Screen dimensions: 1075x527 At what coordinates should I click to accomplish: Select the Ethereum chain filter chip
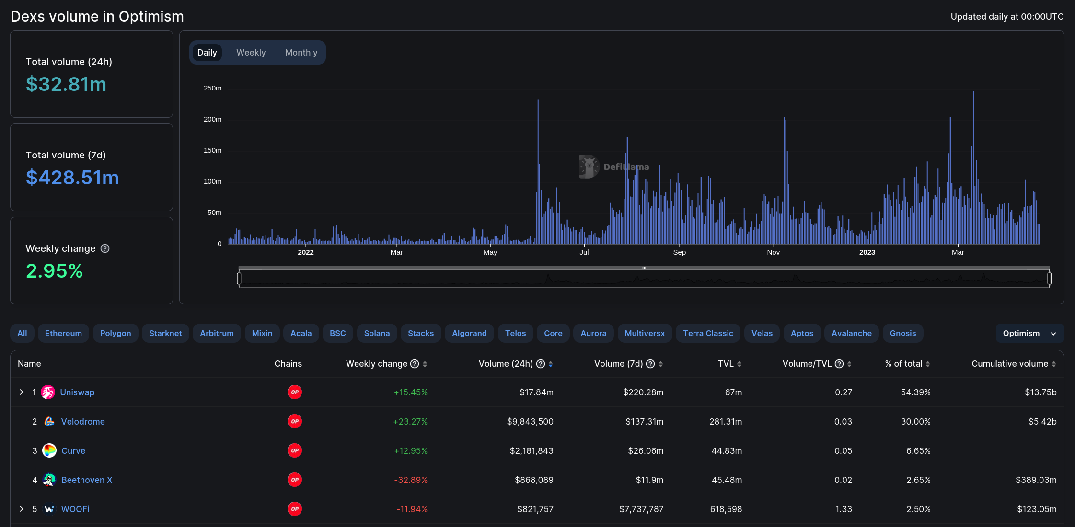(63, 334)
